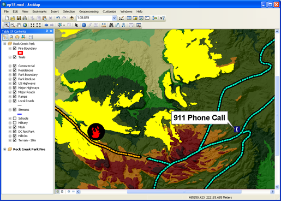This screenshot has height=201, width=281.
Task: Open Table Of Contents Options icon
Action: [x=31, y=37]
